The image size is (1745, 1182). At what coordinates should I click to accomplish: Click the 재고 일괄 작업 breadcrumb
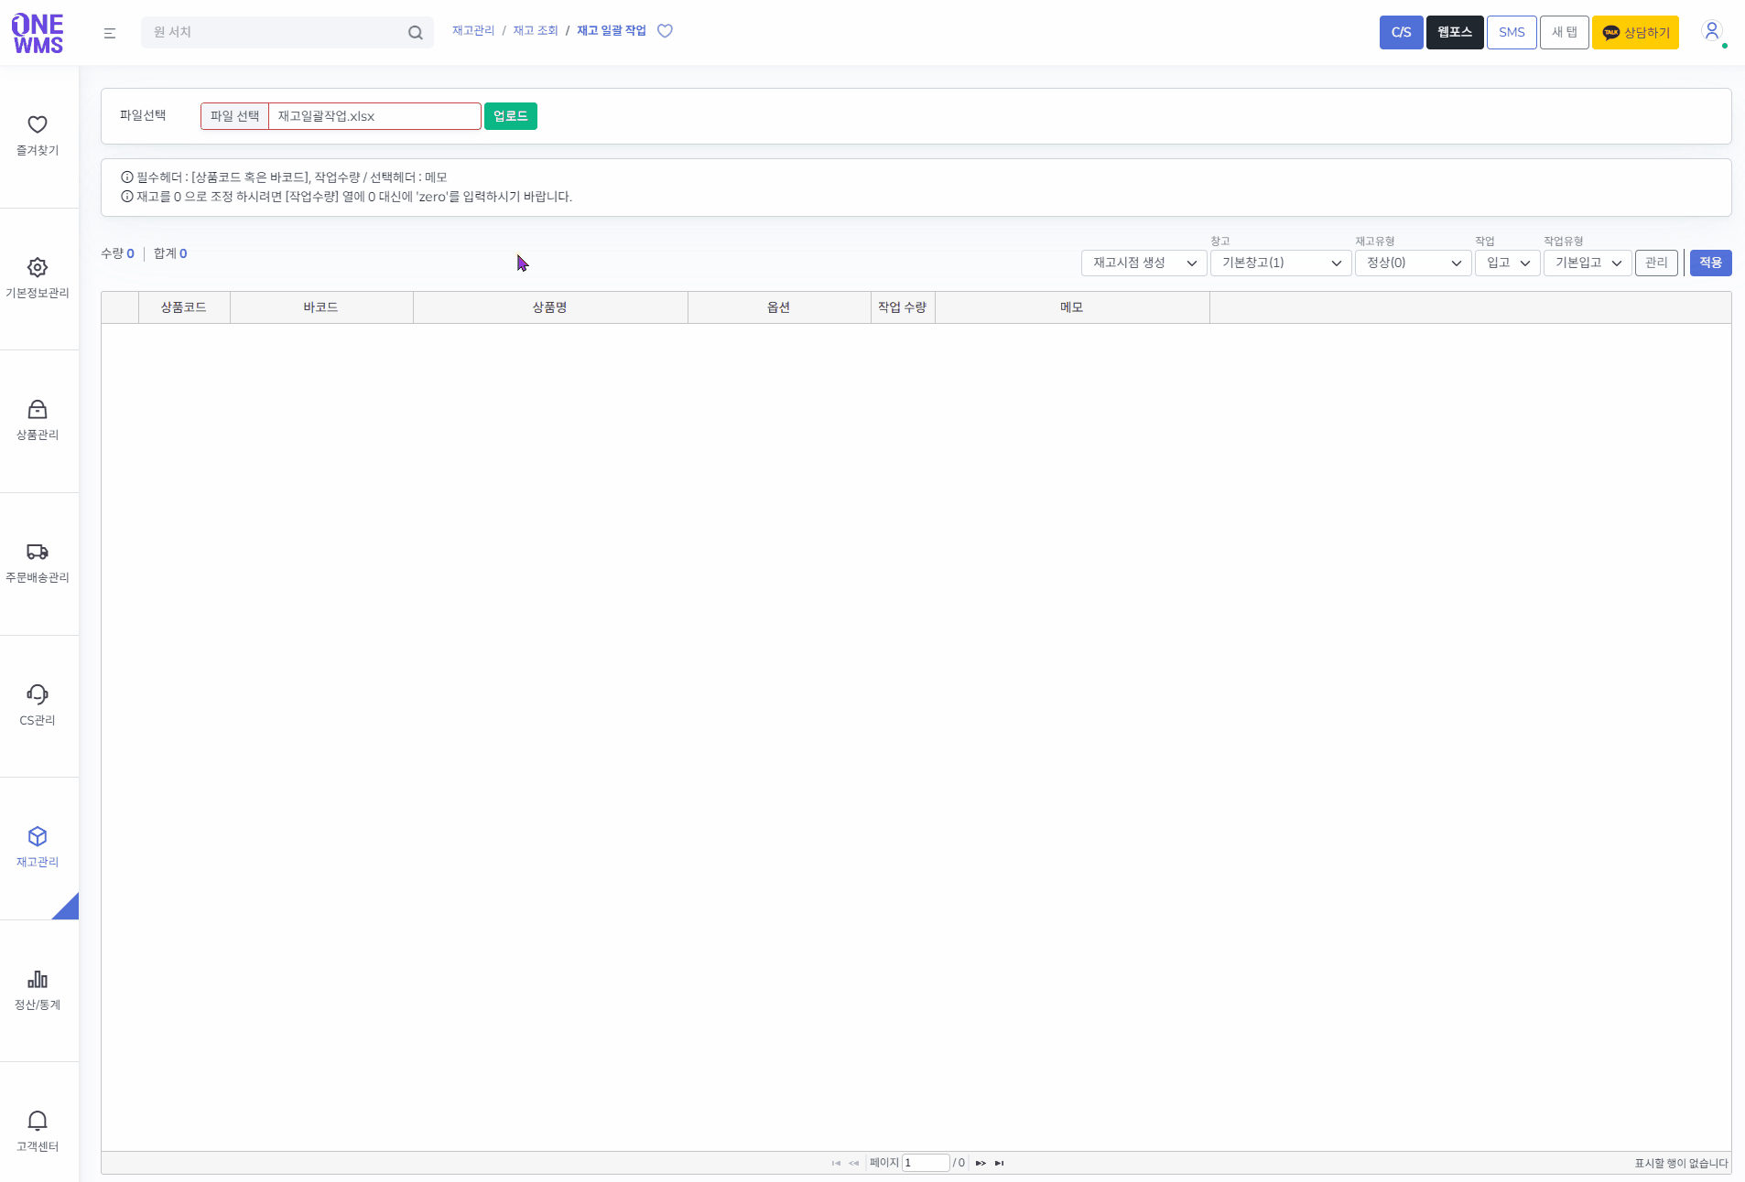pyautogui.click(x=612, y=31)
